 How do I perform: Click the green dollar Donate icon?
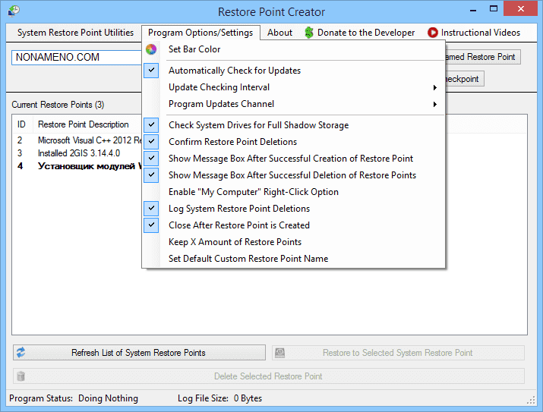tap(309, 33)
